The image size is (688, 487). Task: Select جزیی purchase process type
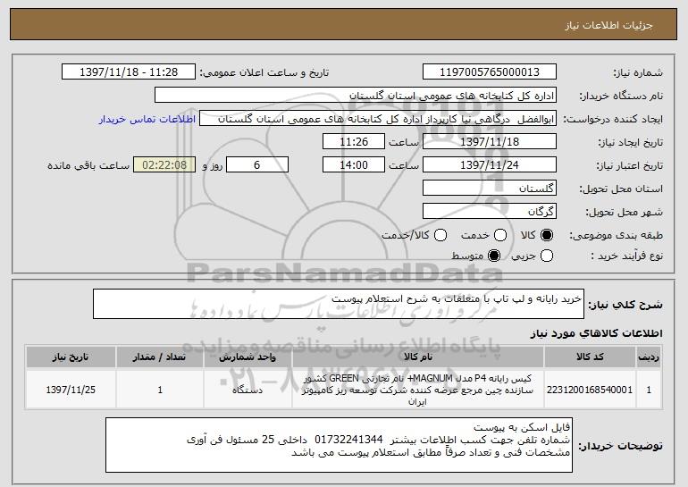pos(548,256)
